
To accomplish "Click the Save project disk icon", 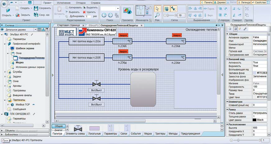I will (36, 8).
